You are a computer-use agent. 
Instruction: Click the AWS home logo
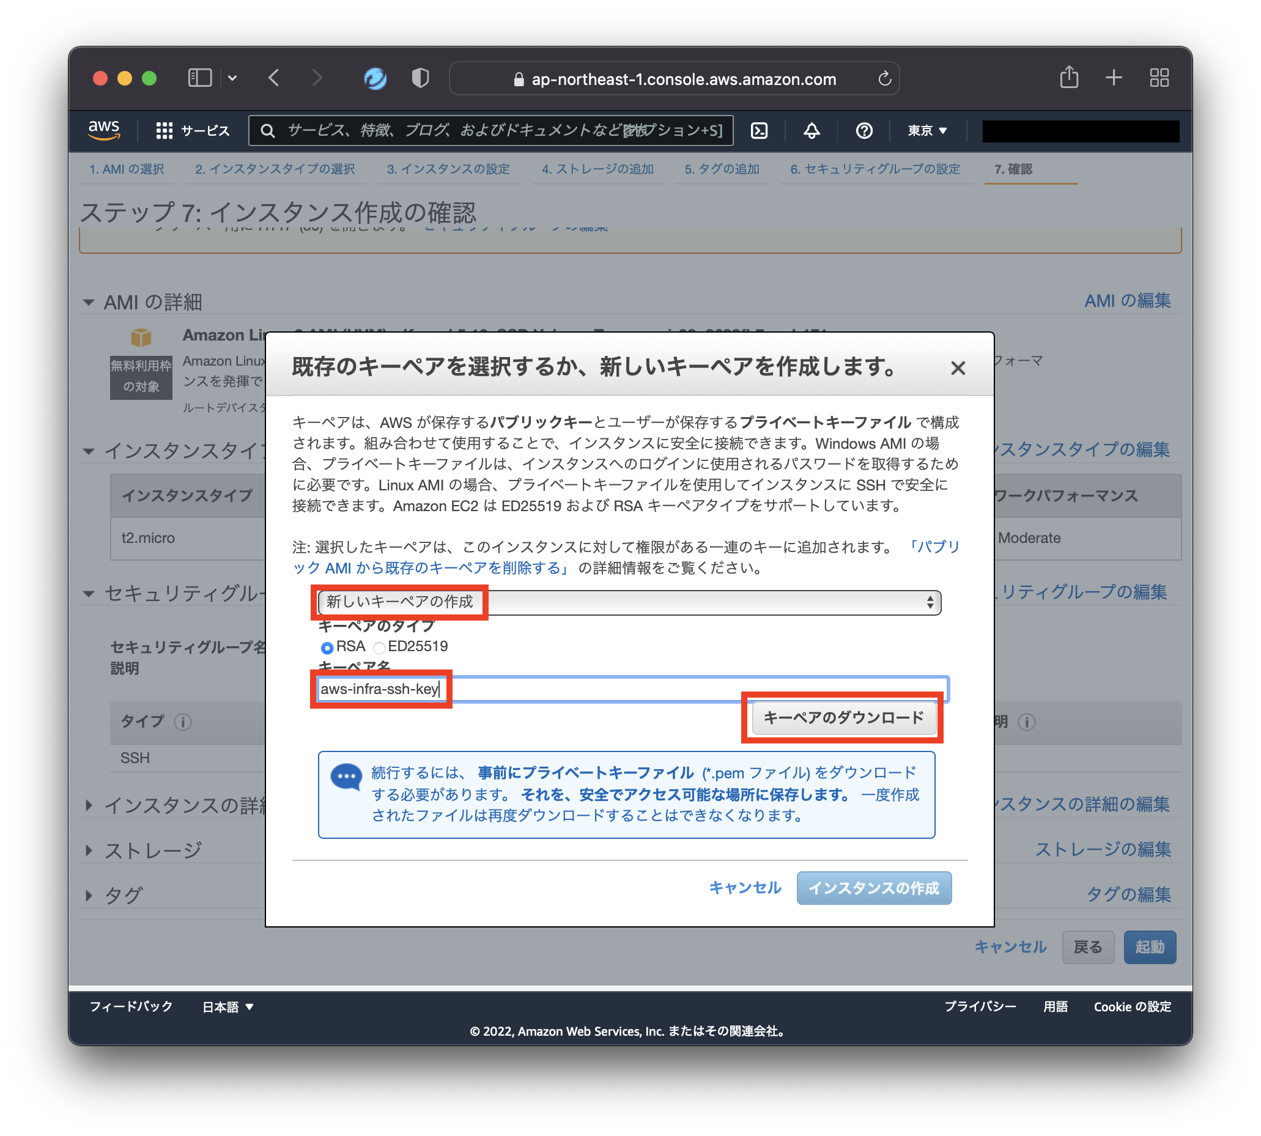(x=103, y=129)
